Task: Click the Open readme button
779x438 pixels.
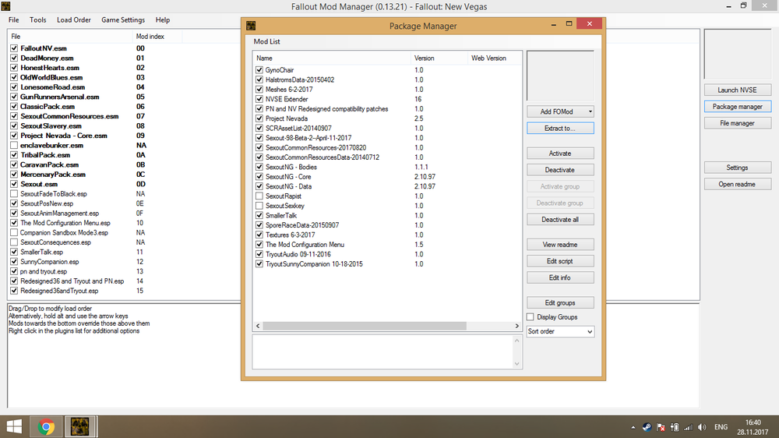Action: click(737, 184)
